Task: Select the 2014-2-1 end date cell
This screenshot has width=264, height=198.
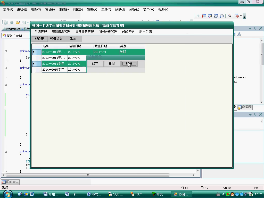Action: coord(106,52)
